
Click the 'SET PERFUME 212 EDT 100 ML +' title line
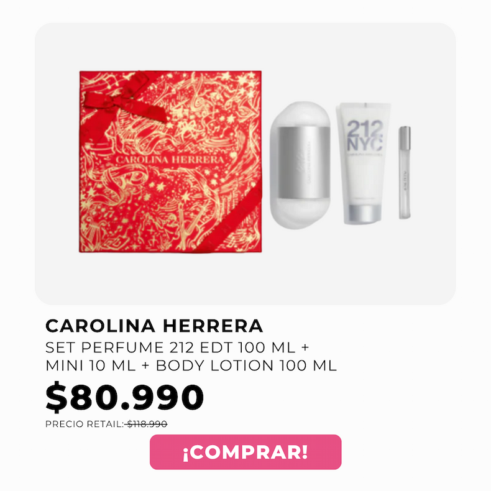pyautogui.click(x=177, y=347)
